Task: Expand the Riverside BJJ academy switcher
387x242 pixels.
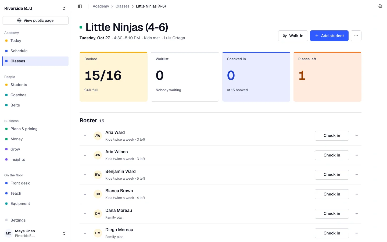Action: pos(35,9)
